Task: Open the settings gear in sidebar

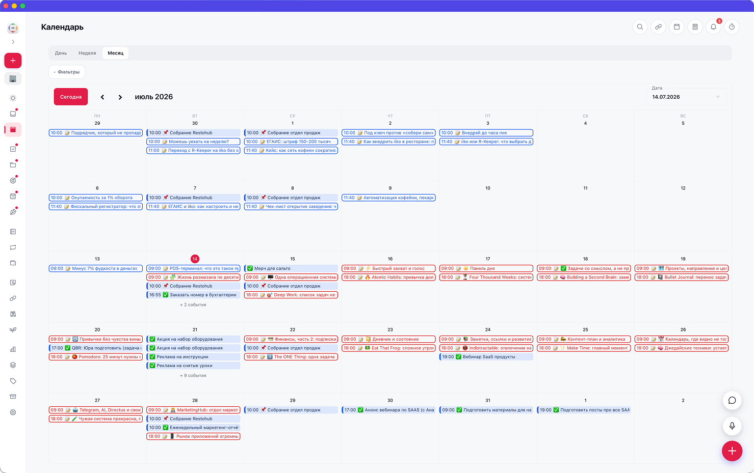Action: (x=13, y=412)
